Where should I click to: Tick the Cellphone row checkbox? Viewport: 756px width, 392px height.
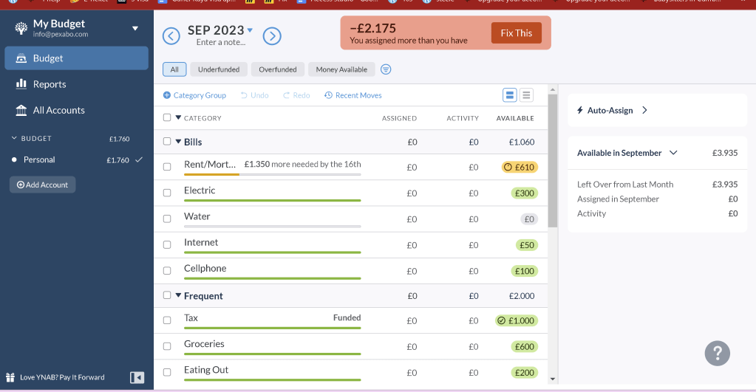click(x=167, y=271)
